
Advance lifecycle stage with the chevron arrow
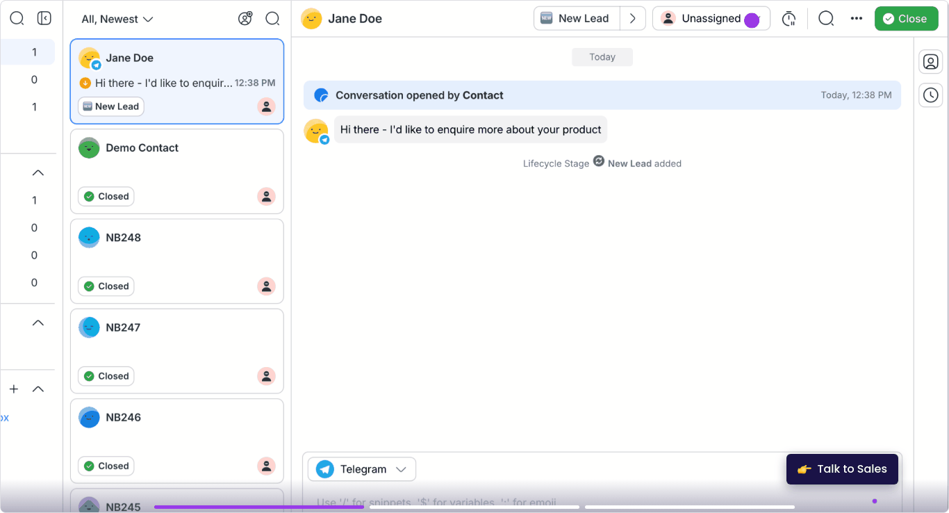633,18
